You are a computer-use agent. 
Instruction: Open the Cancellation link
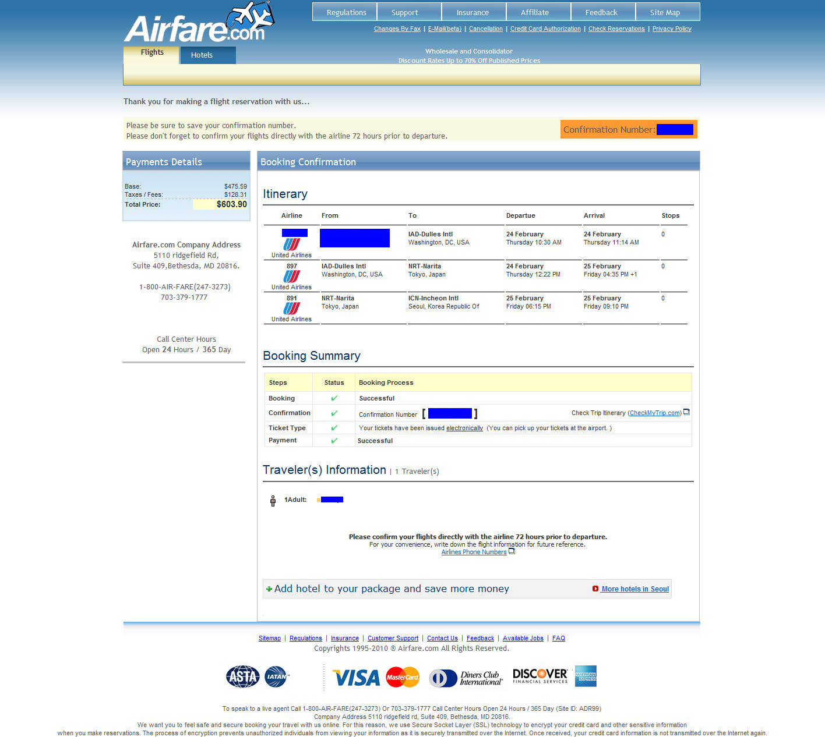point(486,29)
